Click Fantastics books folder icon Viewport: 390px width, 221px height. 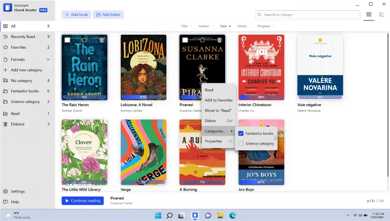click(6, 91)
